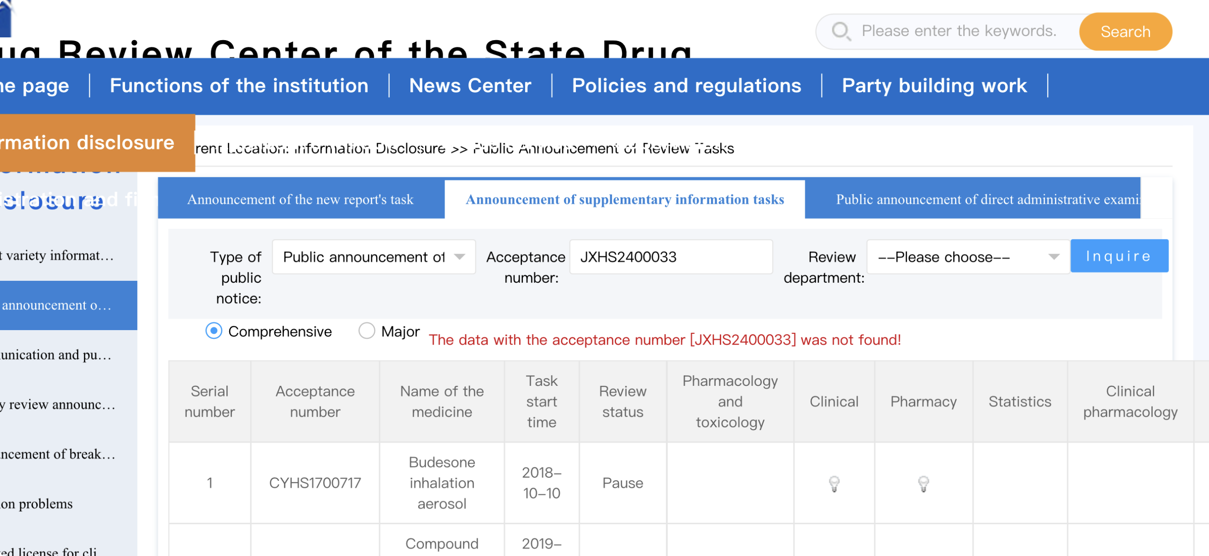Screen dimensions: 1209x556
Task: Open Announcement of supplementary information tasks tab
Action: [x=624, y=200]
